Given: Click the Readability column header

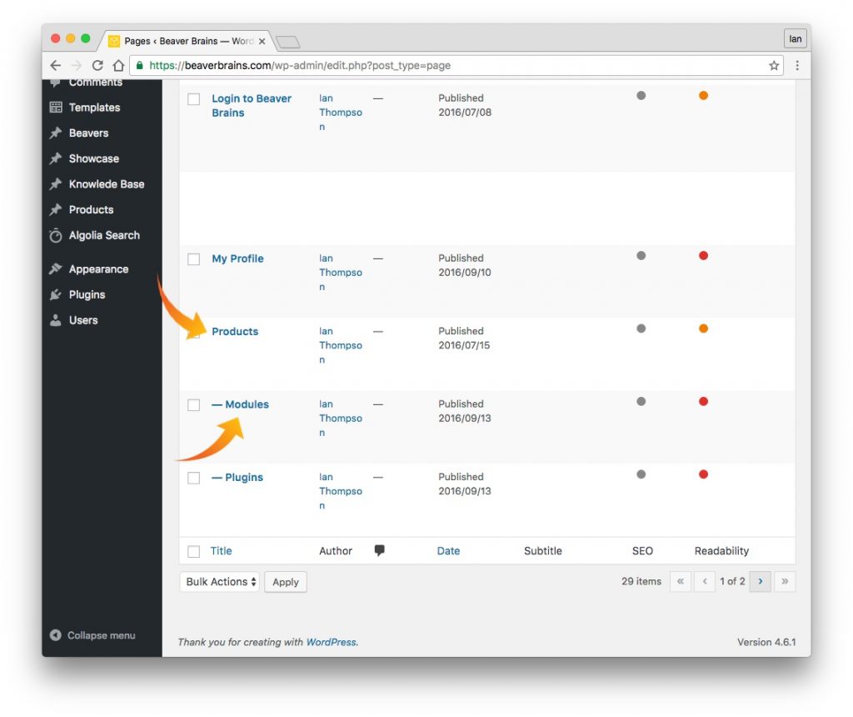Looking at the screenshot, I should (x=721, y=551).
